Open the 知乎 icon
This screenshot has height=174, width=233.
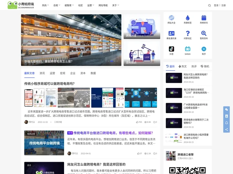[x=204, y=49]
